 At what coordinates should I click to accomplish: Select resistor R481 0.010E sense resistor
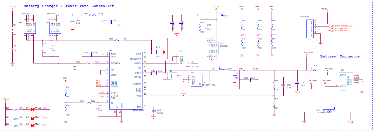point(93,15)
